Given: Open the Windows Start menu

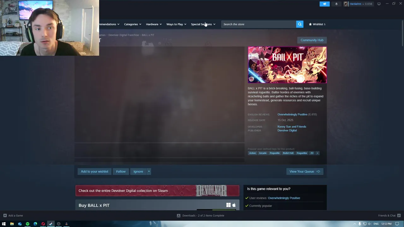Looking at the screenshot, I should click(x=4, y=224).
